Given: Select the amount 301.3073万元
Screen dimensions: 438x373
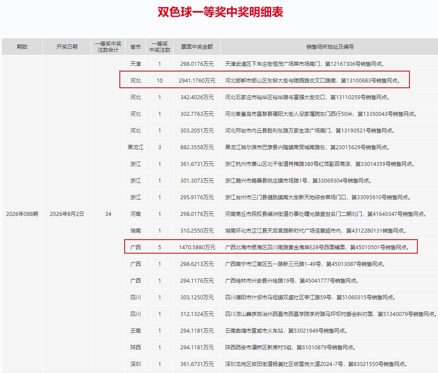Looking at the screenshot, I should tap(197, 181).
